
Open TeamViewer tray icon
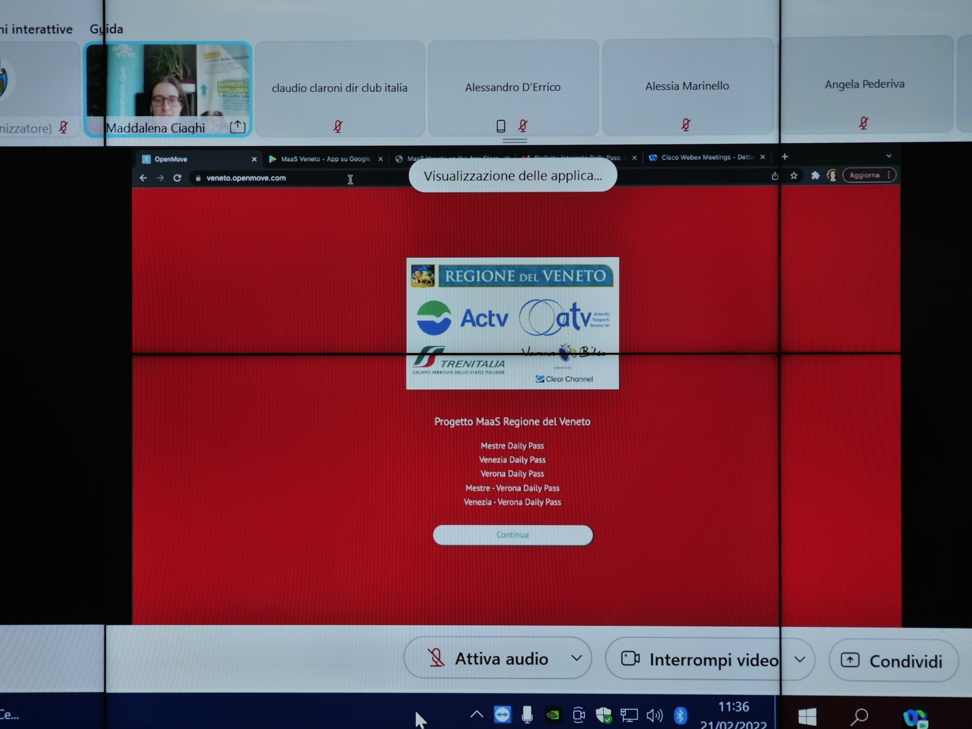(x=502, y=714)
